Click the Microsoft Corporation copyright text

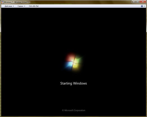click(73, 110)
